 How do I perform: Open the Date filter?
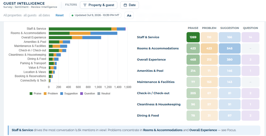[130, 5]
